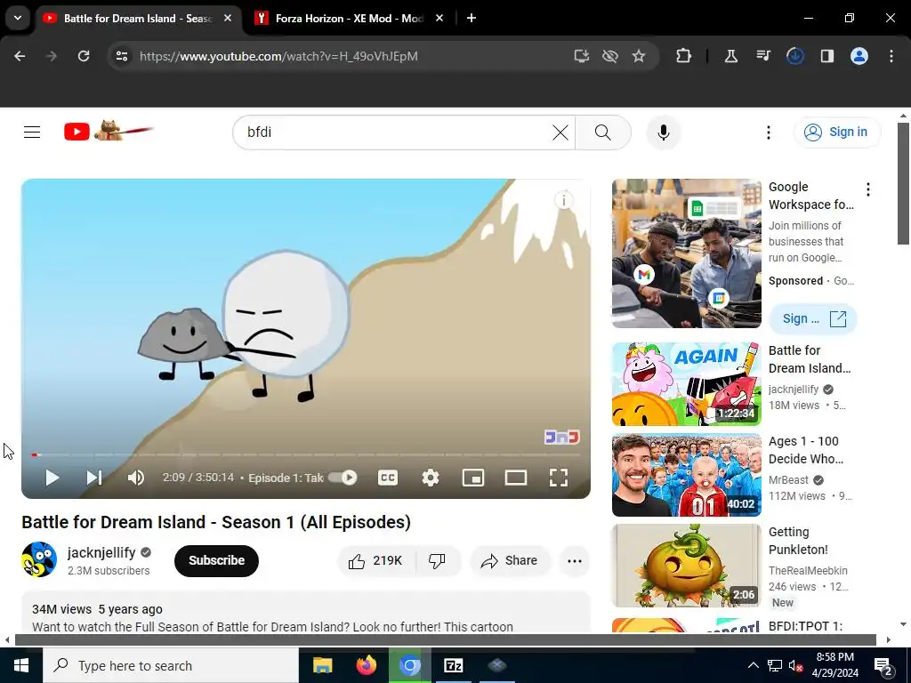Screen dimensions: 911x683
Task: Click the YouTube URL in the address bar
Action: [x=278, y=56]
